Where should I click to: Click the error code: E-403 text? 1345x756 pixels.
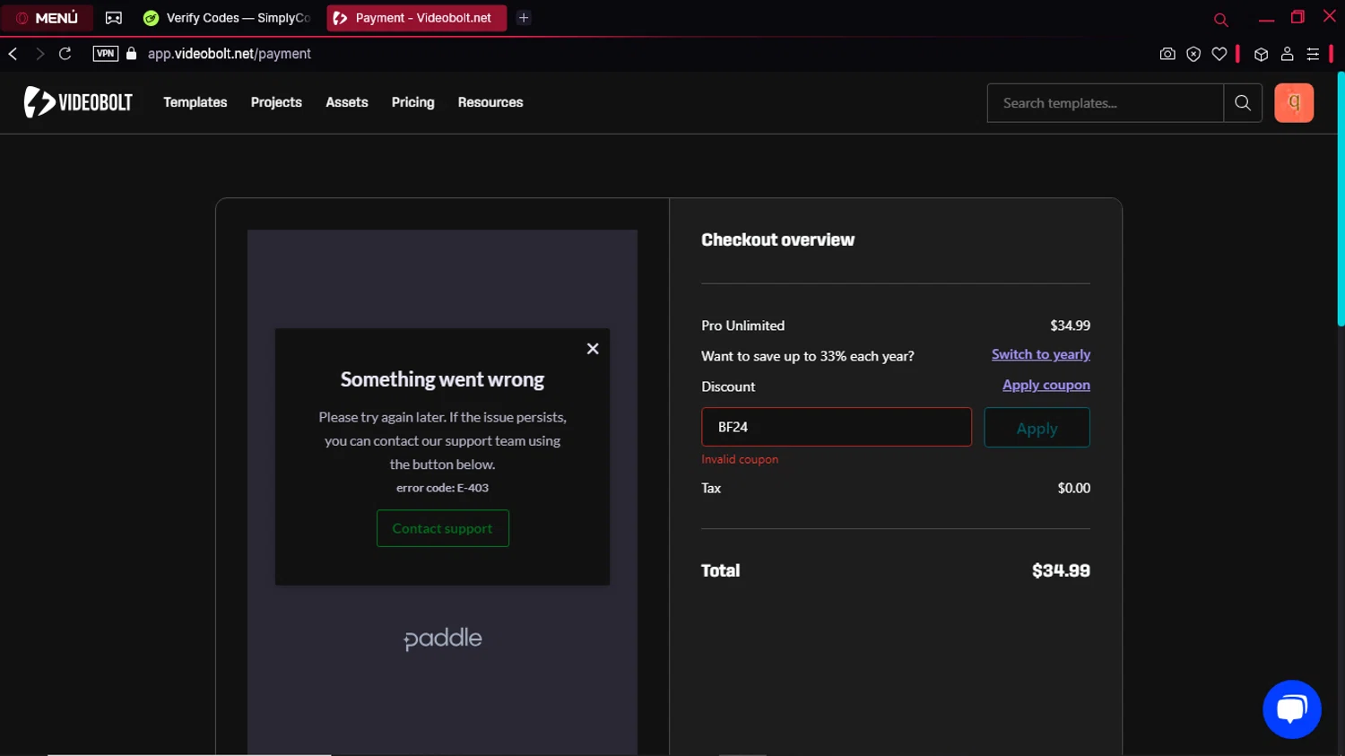[443, 488]
